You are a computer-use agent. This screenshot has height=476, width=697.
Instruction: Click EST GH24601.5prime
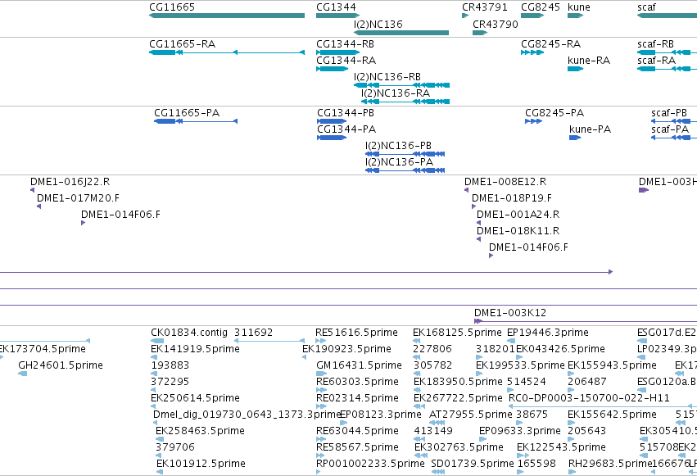tap(61, 365)
